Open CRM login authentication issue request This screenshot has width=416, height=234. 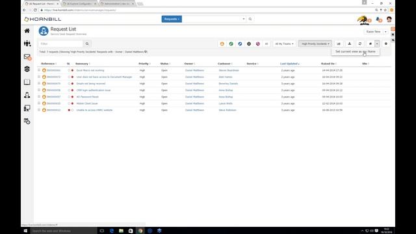94,90
